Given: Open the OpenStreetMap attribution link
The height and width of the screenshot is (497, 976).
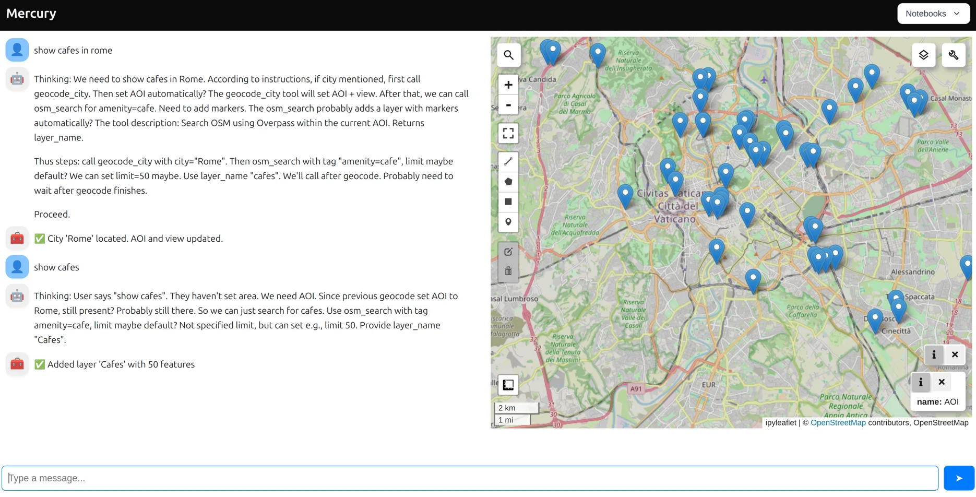Looking at the screenshot, I should [838, 423].
